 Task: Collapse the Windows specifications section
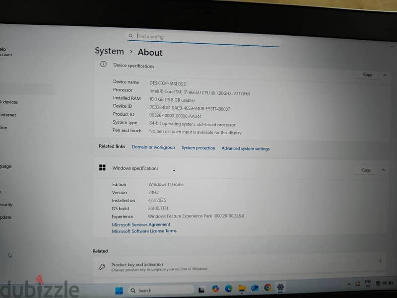tap(383, 170)
